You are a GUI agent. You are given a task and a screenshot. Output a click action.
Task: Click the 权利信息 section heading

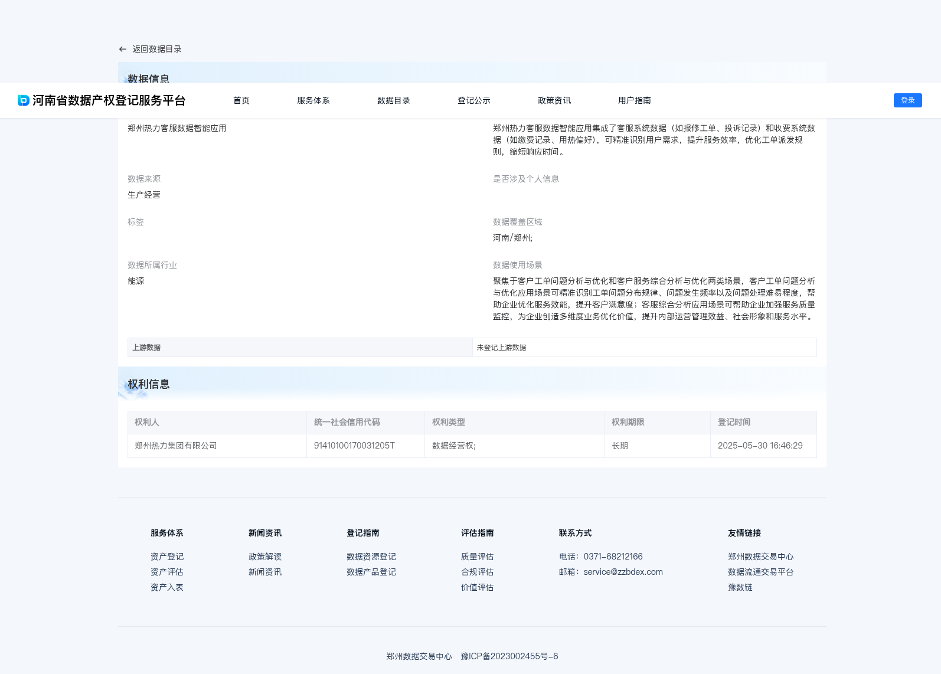click(x=149, y=384)
